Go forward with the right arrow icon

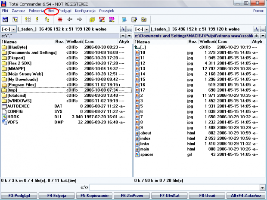pyautogui.click(x=79, y=19)
